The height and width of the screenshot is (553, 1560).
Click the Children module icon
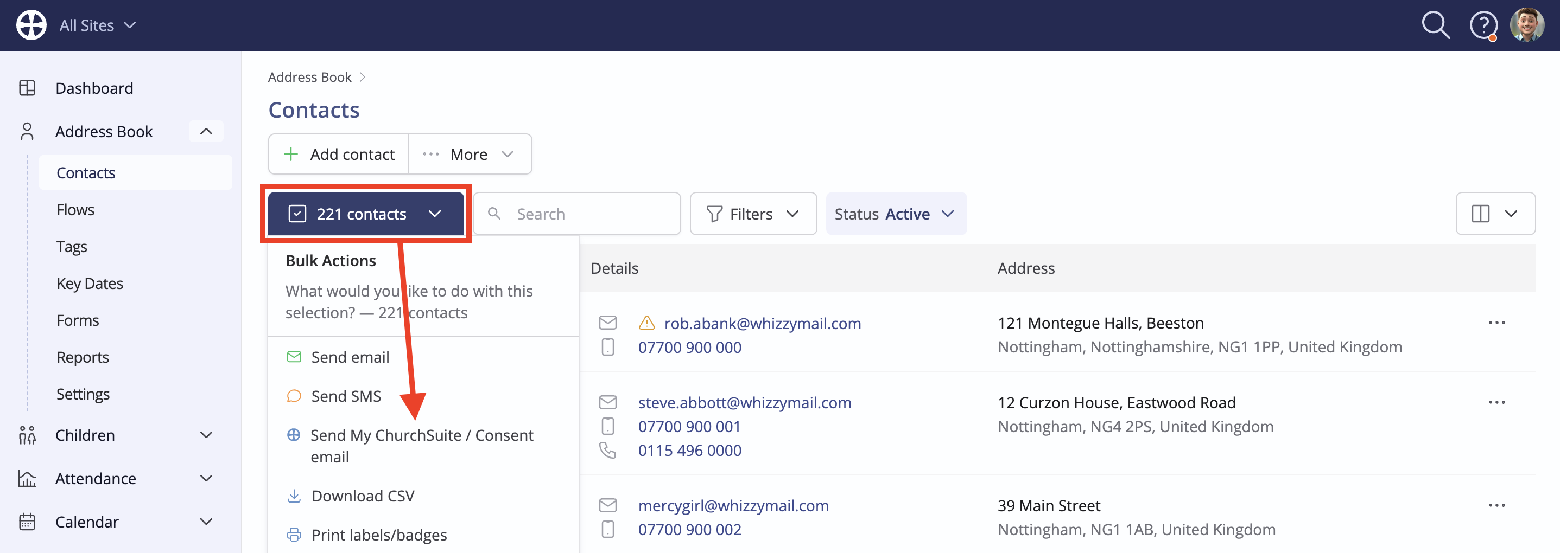pos(27,435)
